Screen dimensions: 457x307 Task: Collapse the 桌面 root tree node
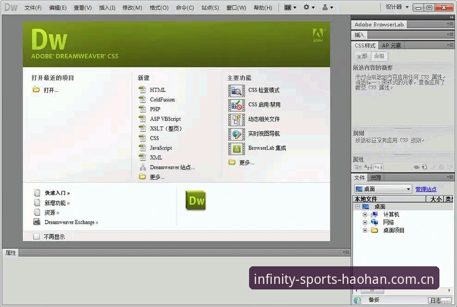pyautogui.click(x=357, y=206)
